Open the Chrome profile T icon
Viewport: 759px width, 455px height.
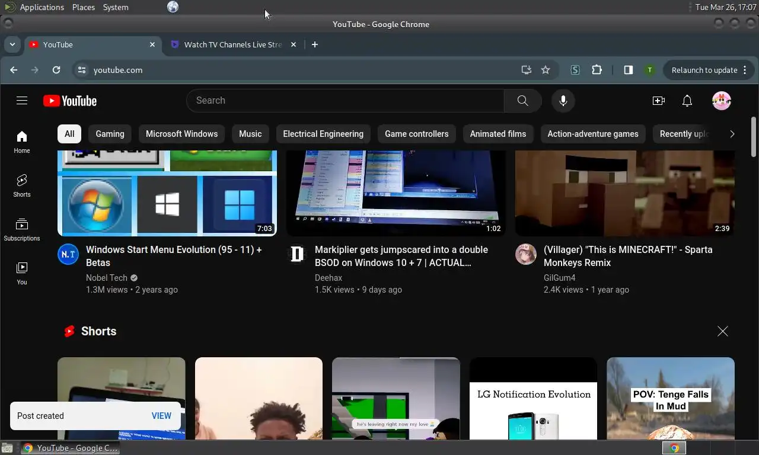tap(650, 70)
